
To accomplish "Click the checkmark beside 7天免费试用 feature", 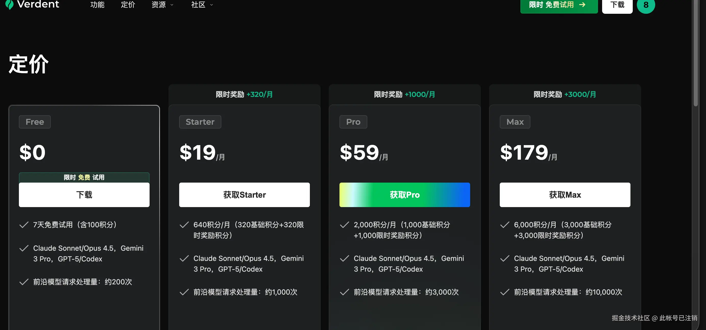I will click(24, 225).
